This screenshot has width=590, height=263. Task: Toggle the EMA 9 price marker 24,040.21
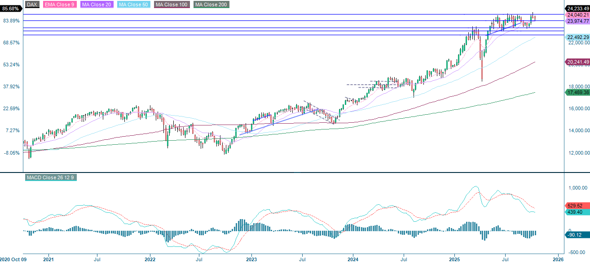(578, 15)
